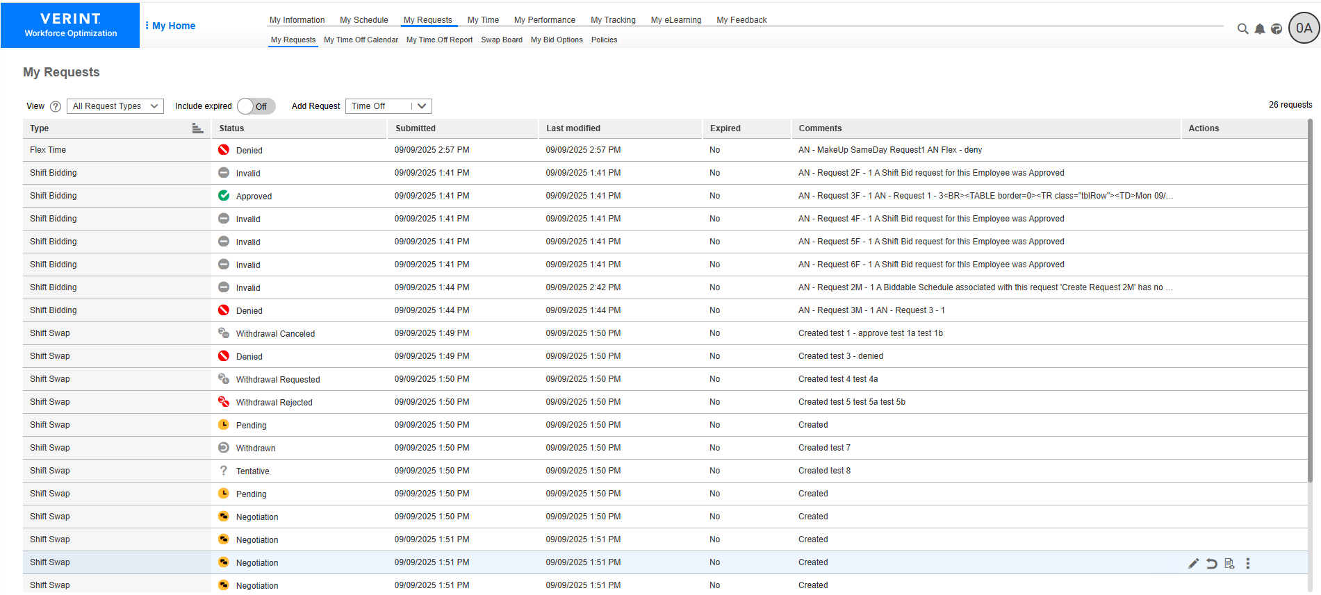The width and height of the screenshot is (1321, 595).
Task: Switch to the My Schedule tab
Action: click(x=364, y=20)
